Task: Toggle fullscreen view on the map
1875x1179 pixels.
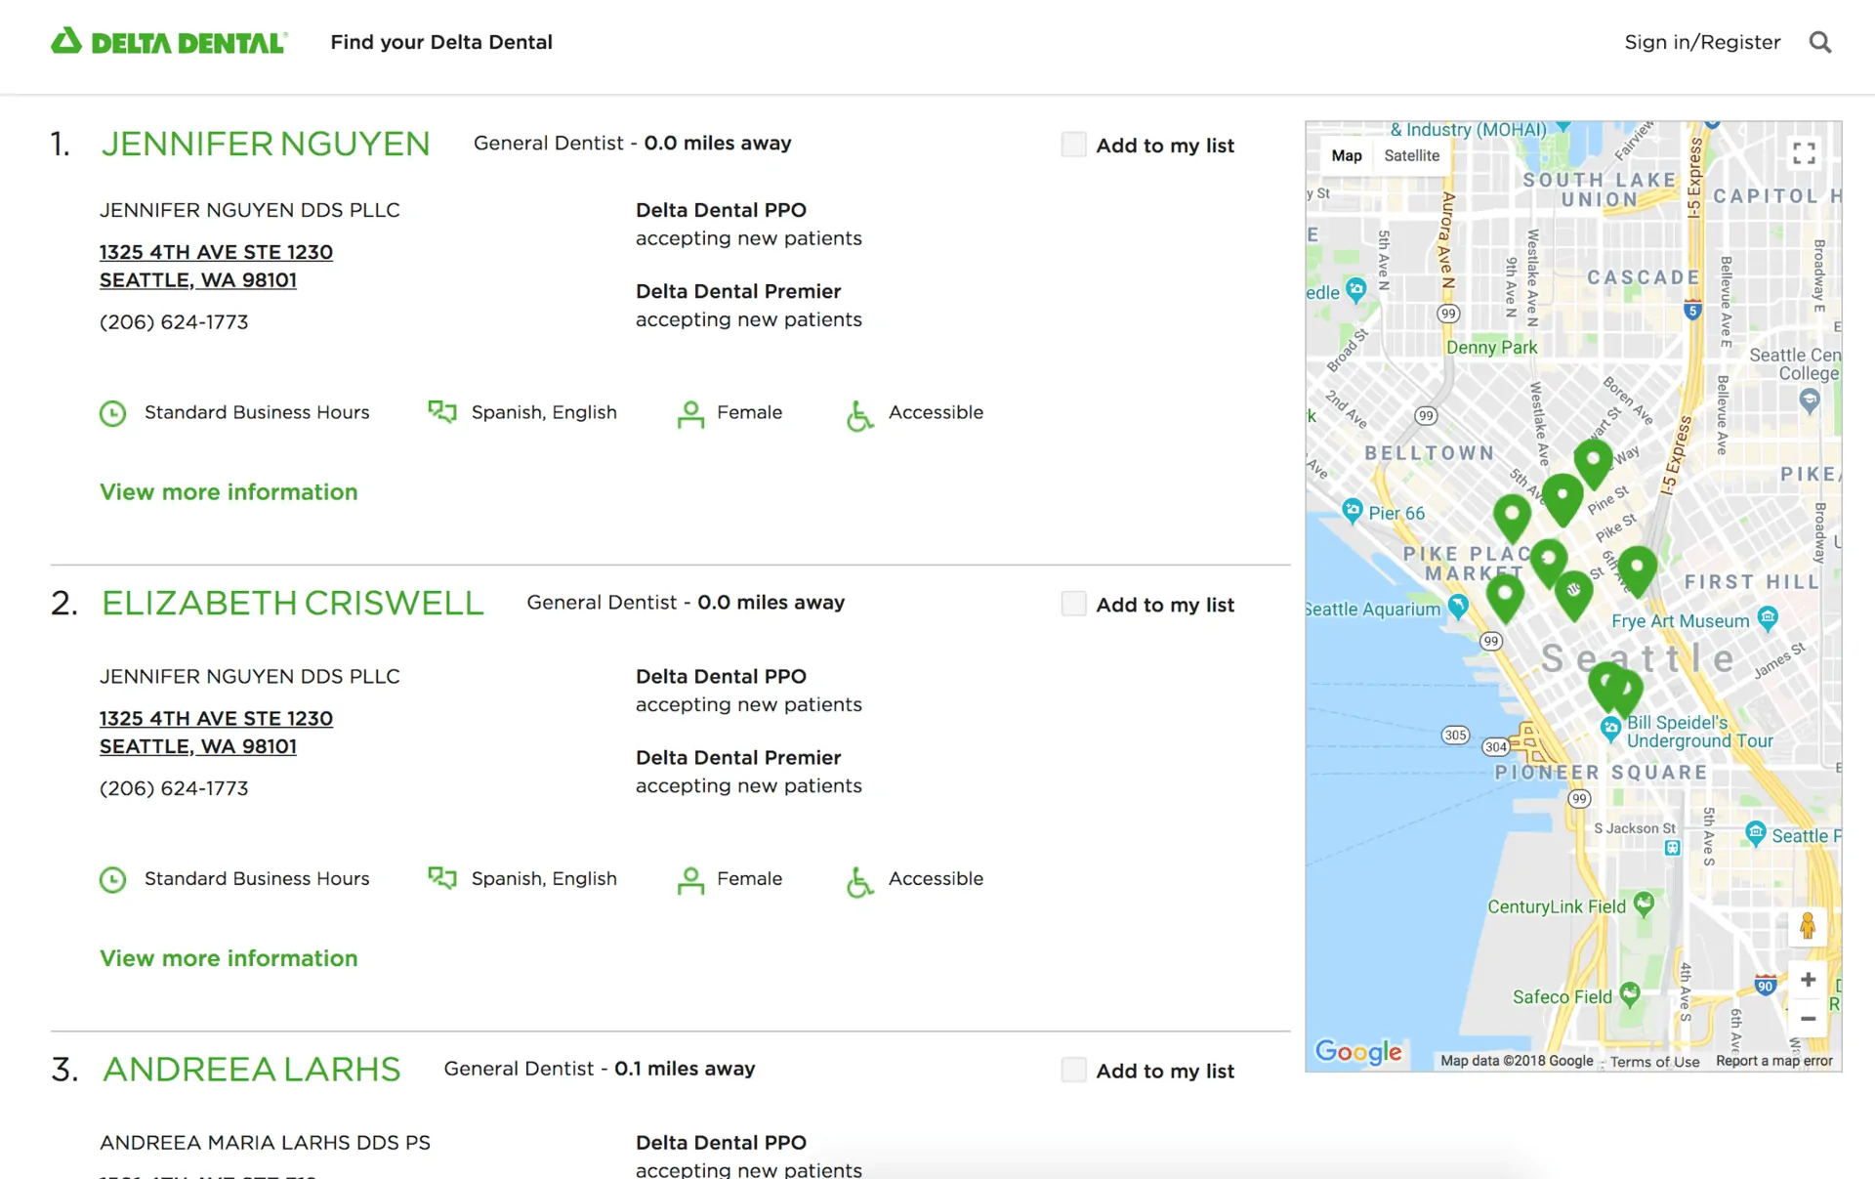Action: [x=1804, y=153]
